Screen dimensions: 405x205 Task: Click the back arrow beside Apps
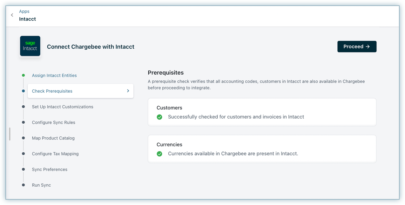12,15
